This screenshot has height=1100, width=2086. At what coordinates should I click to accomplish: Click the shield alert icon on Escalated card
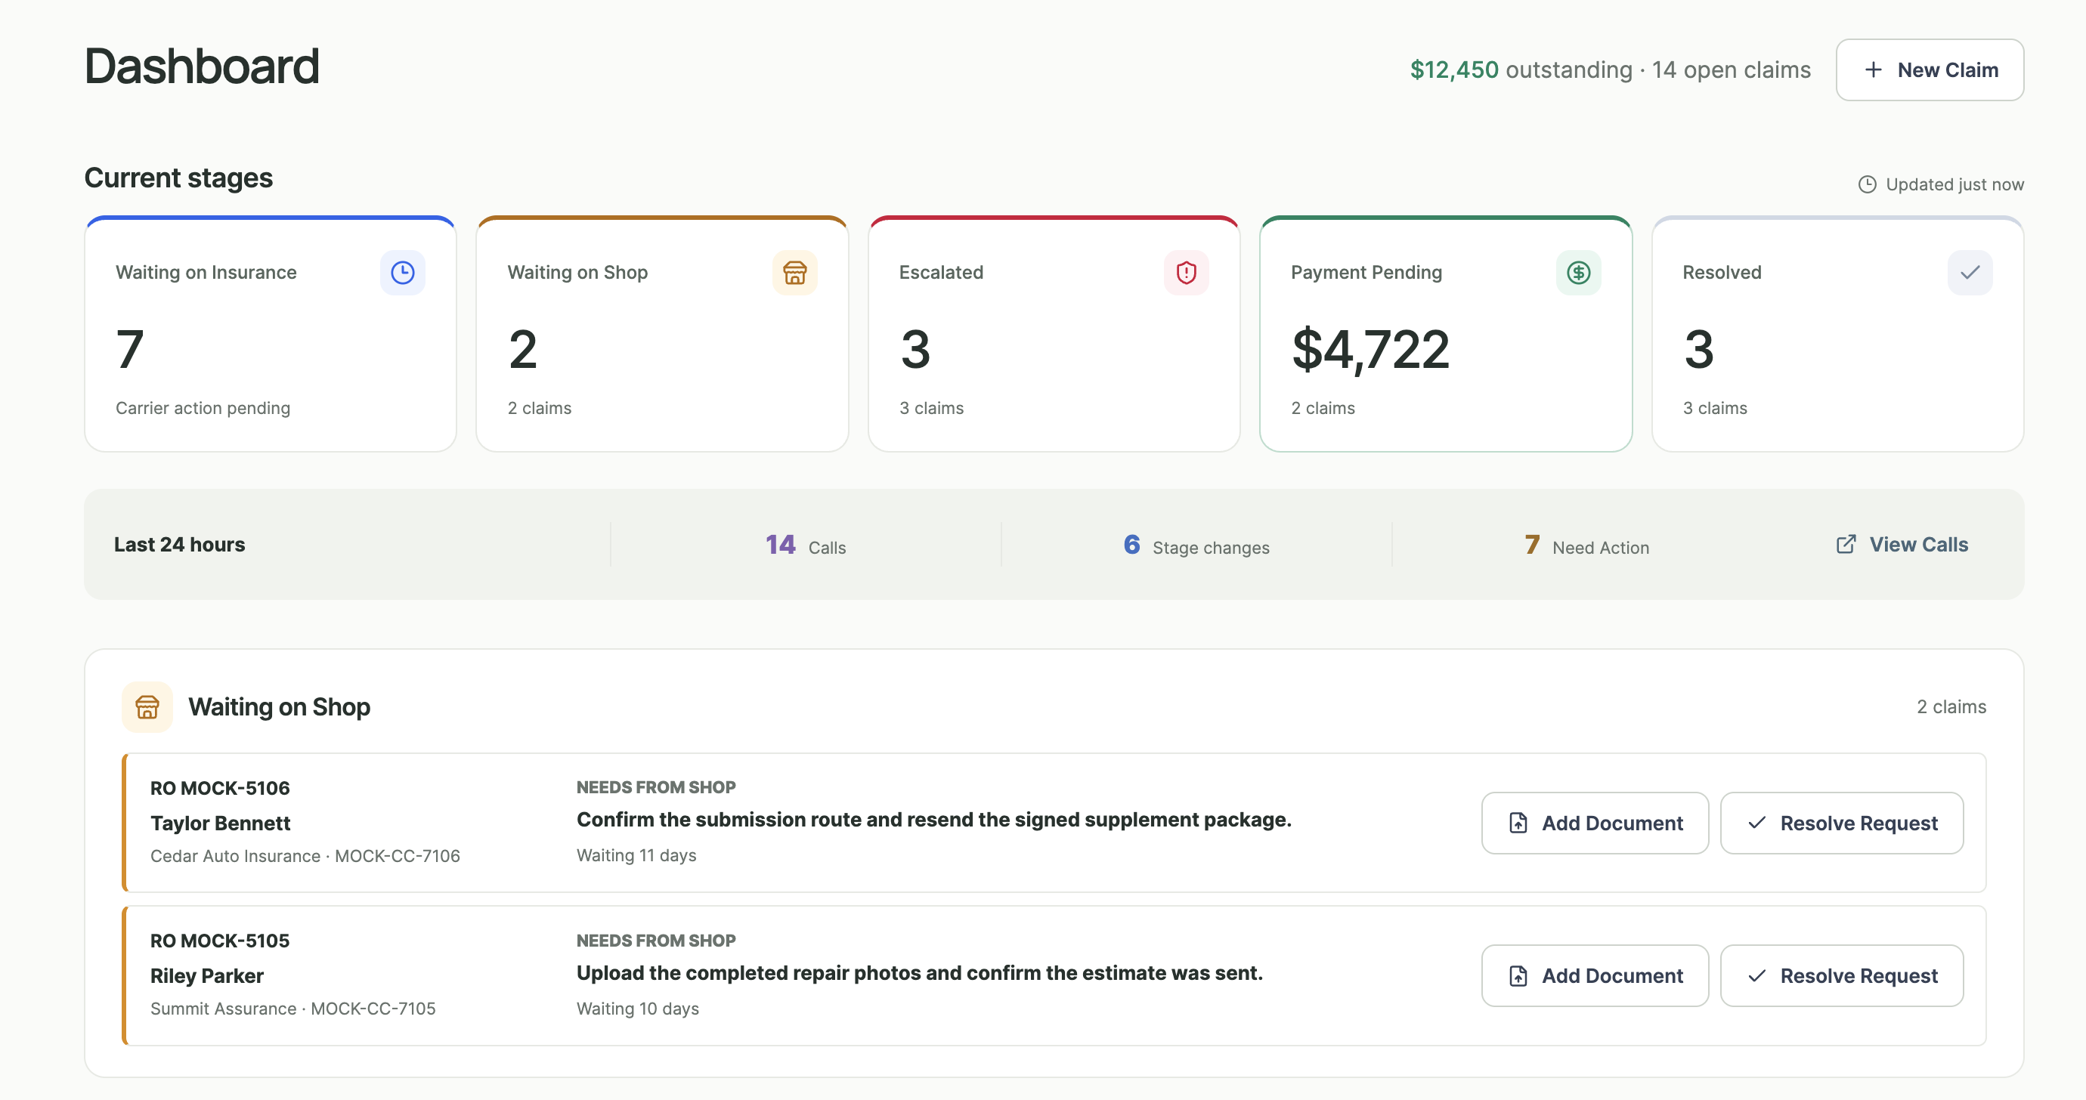(1187, 273)
